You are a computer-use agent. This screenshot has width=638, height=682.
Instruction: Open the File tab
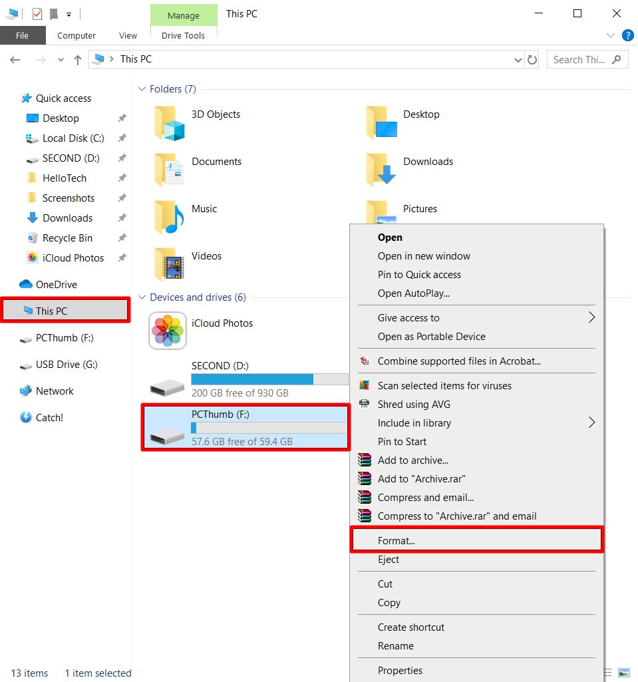pos(23,36)
